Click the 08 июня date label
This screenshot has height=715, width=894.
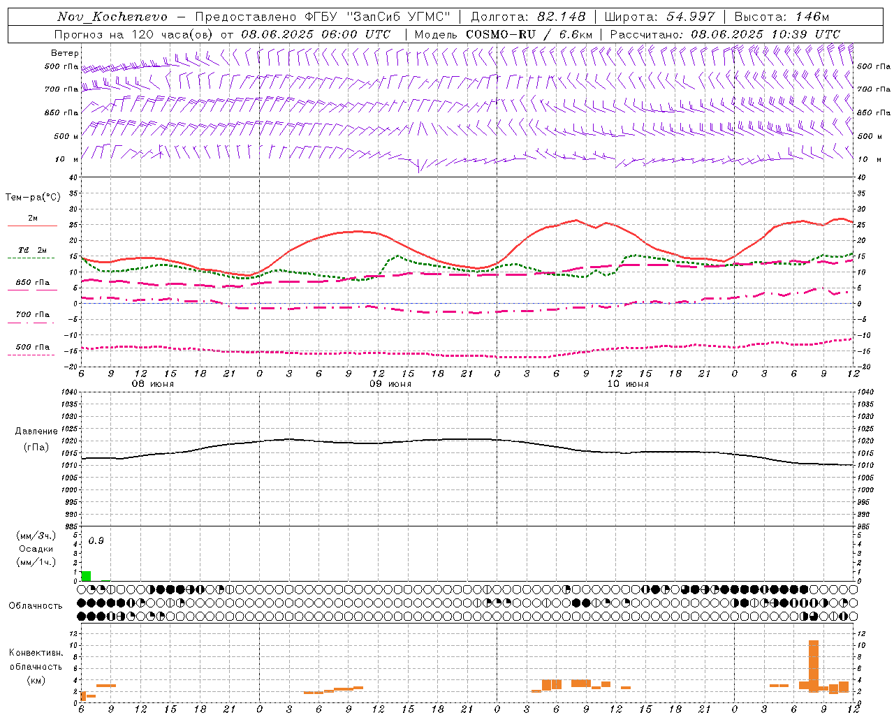(x=153, y=384)
